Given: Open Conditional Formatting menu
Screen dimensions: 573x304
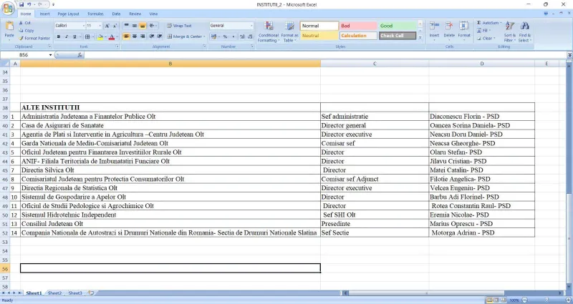Looking at the screenshot, I should [268, 31].
